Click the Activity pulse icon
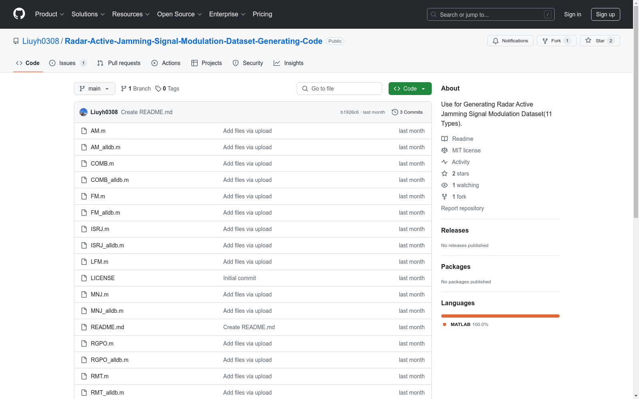Screen dimensions: 639x399 pos(445,162)
